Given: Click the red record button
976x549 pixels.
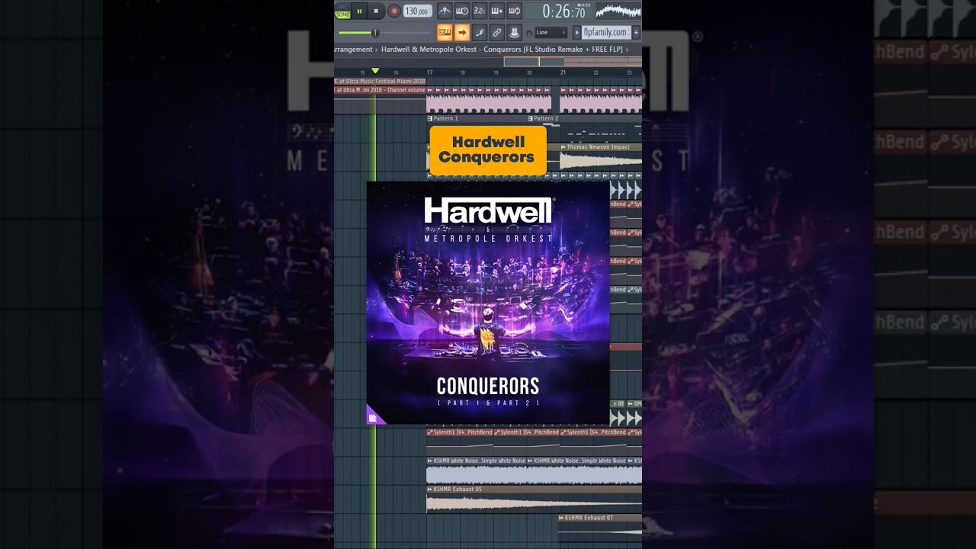Looking at the screenshot, I should [393, 11].
